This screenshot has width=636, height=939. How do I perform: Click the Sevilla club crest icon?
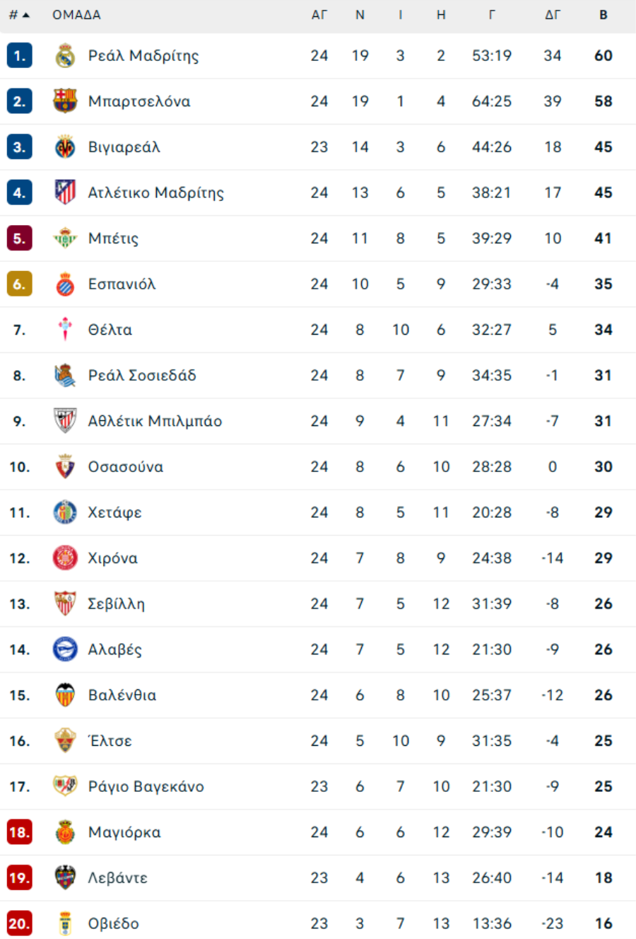[65, 604]
